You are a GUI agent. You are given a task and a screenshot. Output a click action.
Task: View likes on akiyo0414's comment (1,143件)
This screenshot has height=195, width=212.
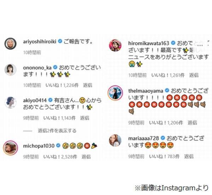pyautogui.click(x=59, y=118)
